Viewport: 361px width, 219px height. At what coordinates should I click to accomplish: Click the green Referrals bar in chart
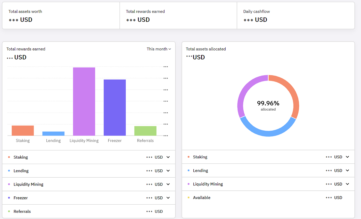(145, 131)
